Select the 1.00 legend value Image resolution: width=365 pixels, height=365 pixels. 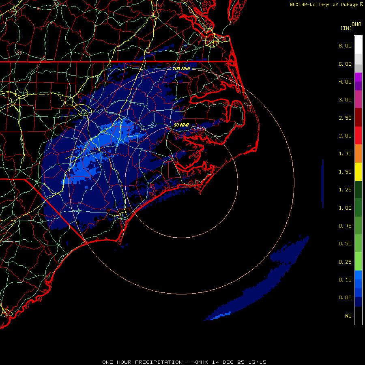[x=345, y=208]
